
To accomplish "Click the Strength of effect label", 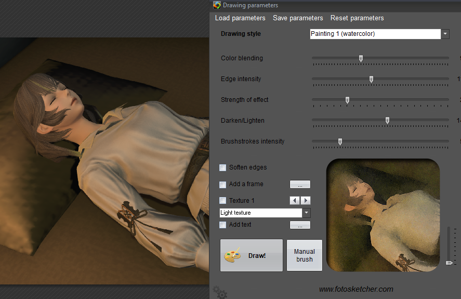I will pos(244,100).
